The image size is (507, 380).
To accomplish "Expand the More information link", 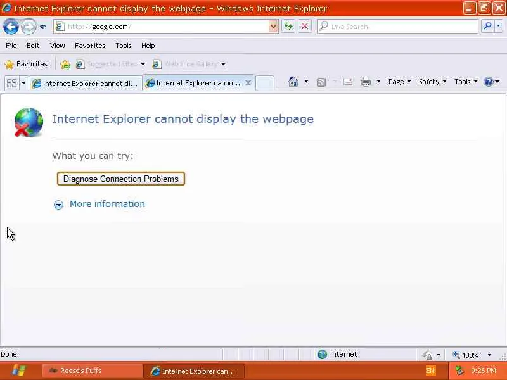I will (x=107, y=204).
